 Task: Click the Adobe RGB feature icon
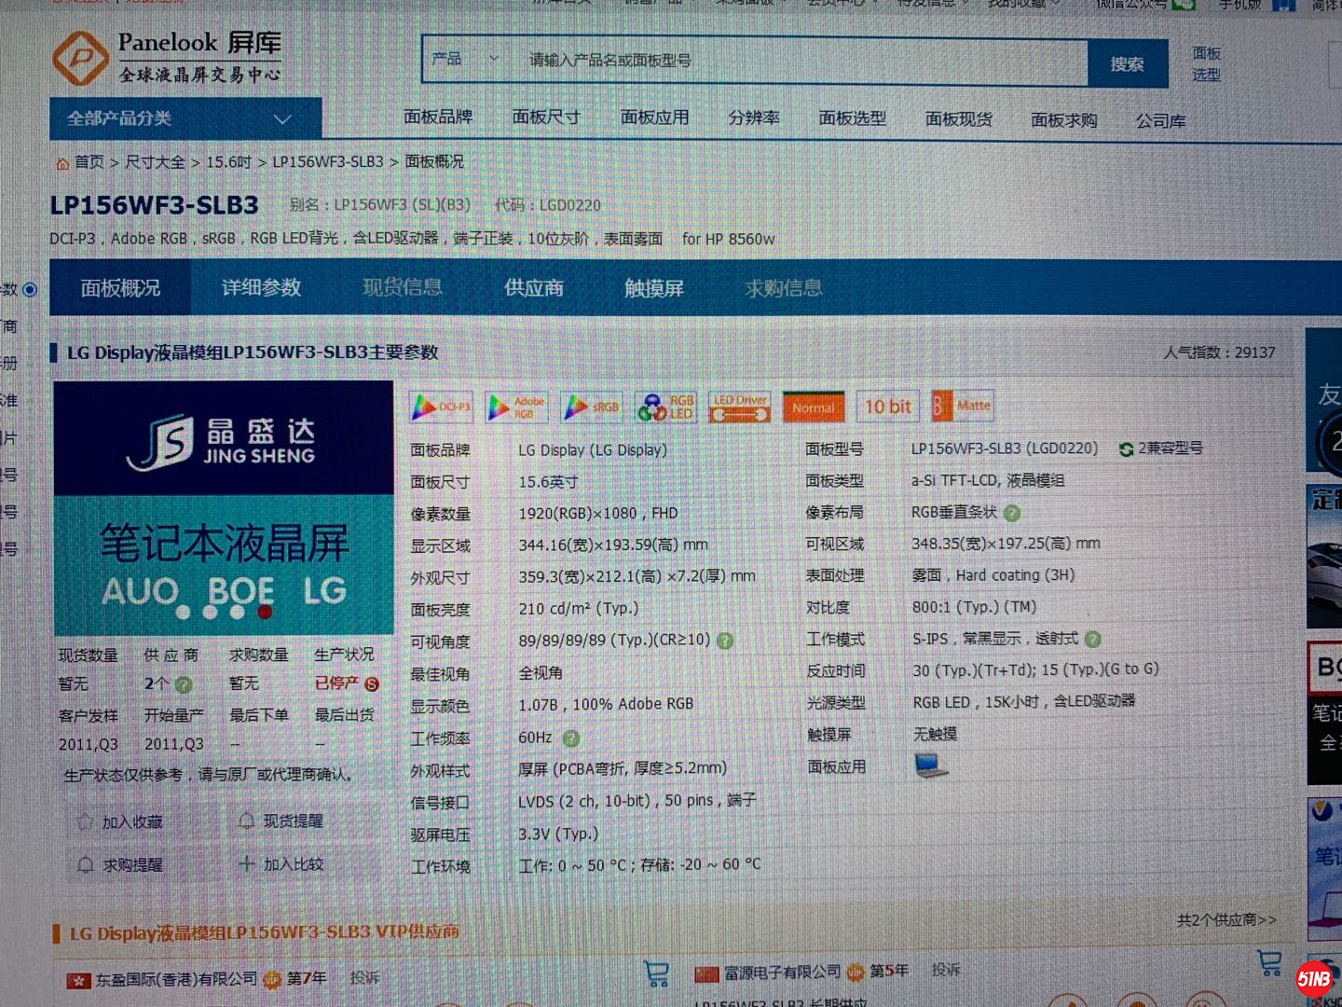click(515, 407)
